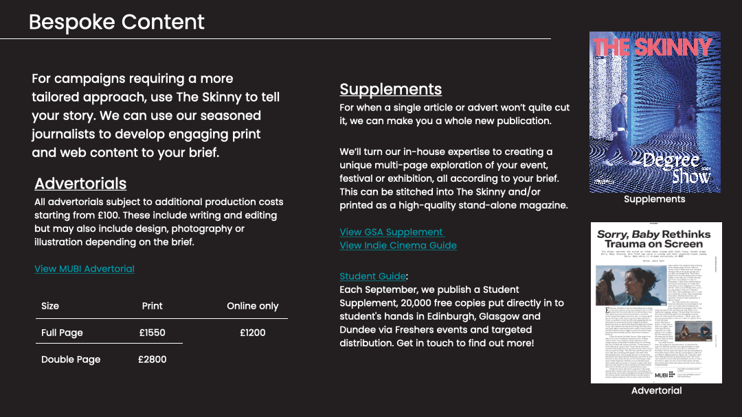Click the Online only column header
The height and width of the screenshot is (417, 742).
coord(252,306)
